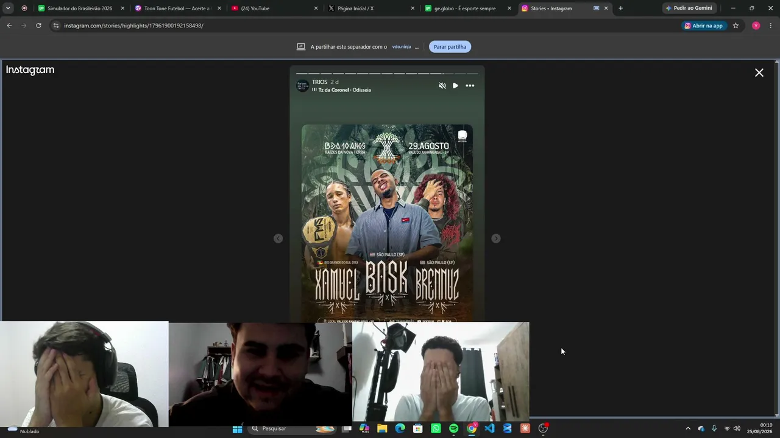
Task: Click the story progress bar segments
Action: tap(387, 74)
